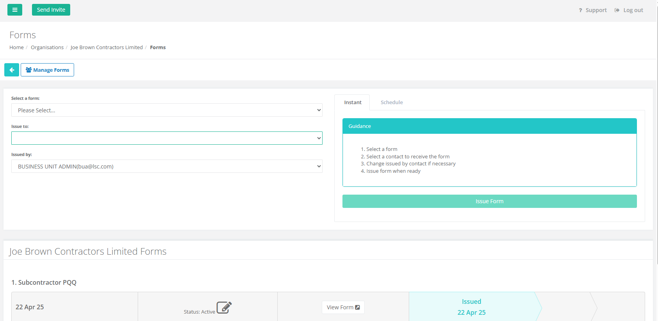Click the Send Invite button
The image size is (658, 321).
point(51,10)
